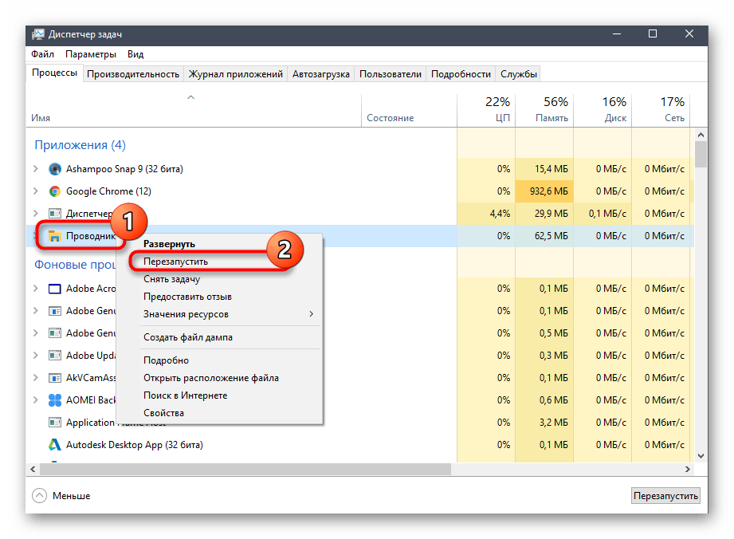The width and height of the screenshot is (734, 539).
Task: Select Снять задачу from context menu
Action: coord(171,279)
